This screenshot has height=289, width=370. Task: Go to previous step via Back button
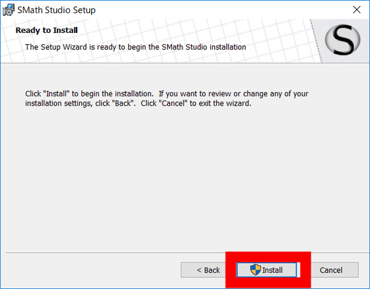[x=204, y=270]
